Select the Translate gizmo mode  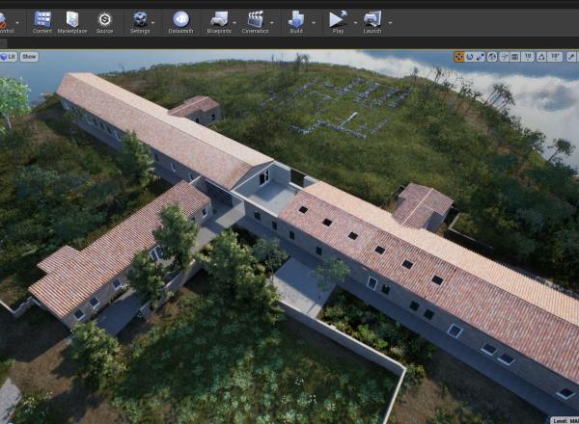tap(458, 57)
